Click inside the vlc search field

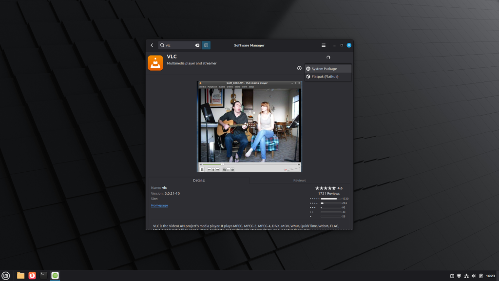[179, 45]
